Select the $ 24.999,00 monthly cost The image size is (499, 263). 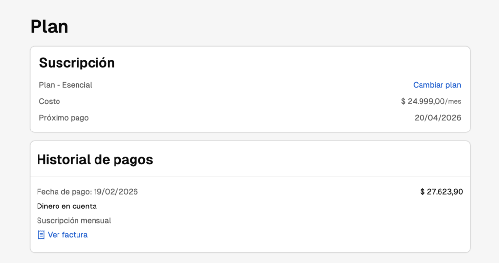click(422, 101)
